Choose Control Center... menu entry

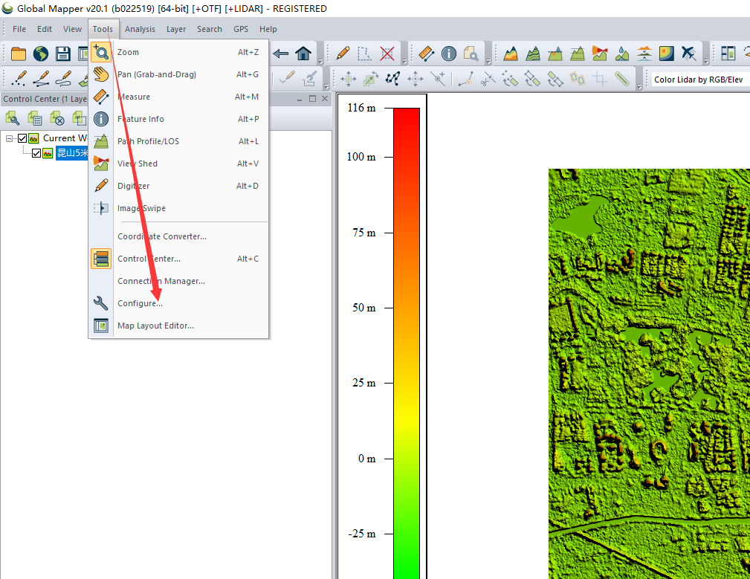[x=178, y=259]
